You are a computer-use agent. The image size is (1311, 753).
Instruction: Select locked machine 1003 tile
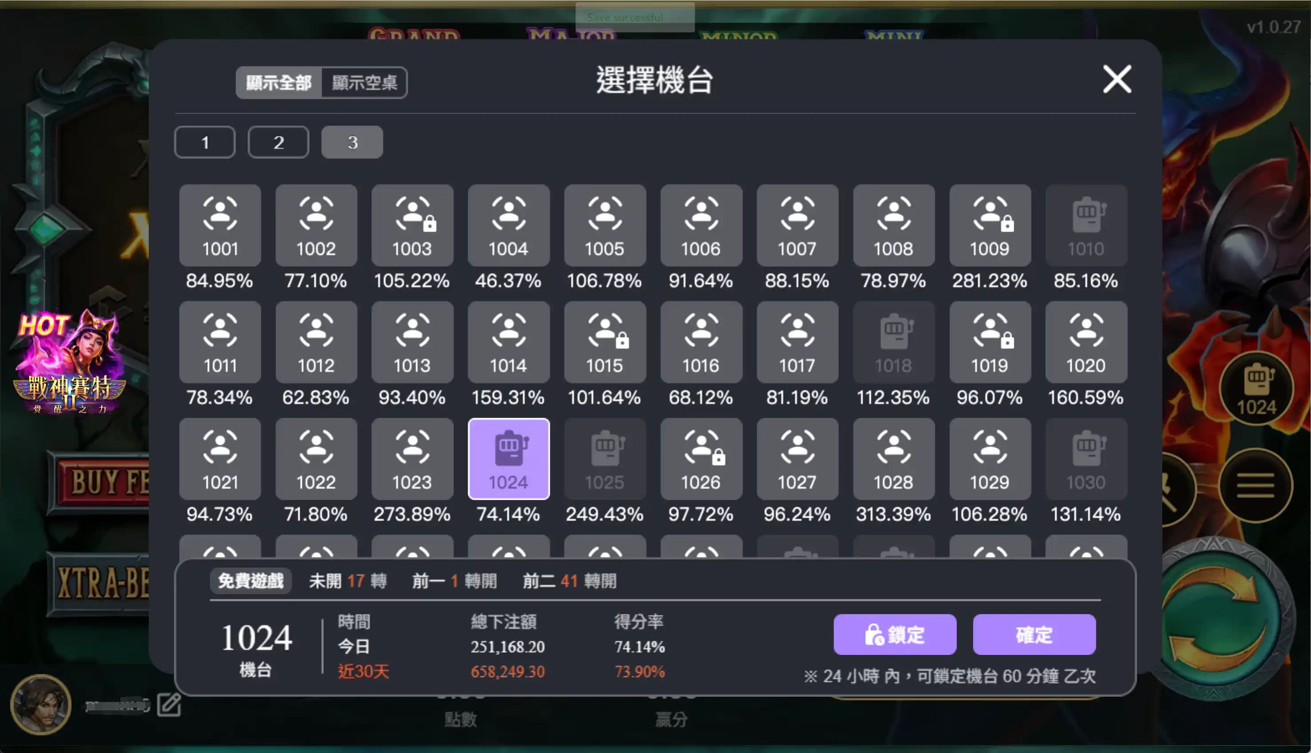[x=412, y=225]
